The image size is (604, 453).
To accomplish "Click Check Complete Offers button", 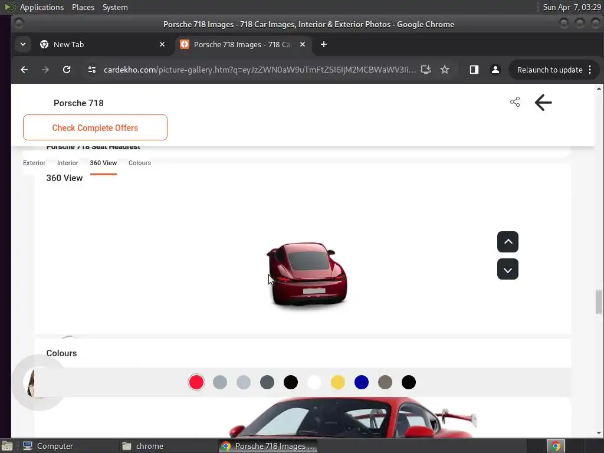I will (x=95, y=127).
